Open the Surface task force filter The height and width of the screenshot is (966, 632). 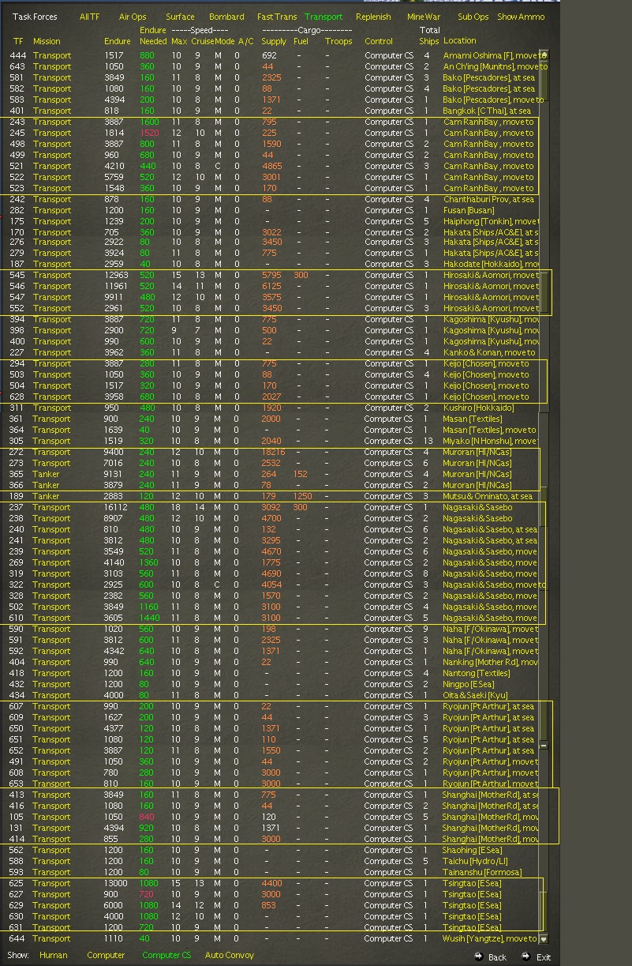click(180, 17)
